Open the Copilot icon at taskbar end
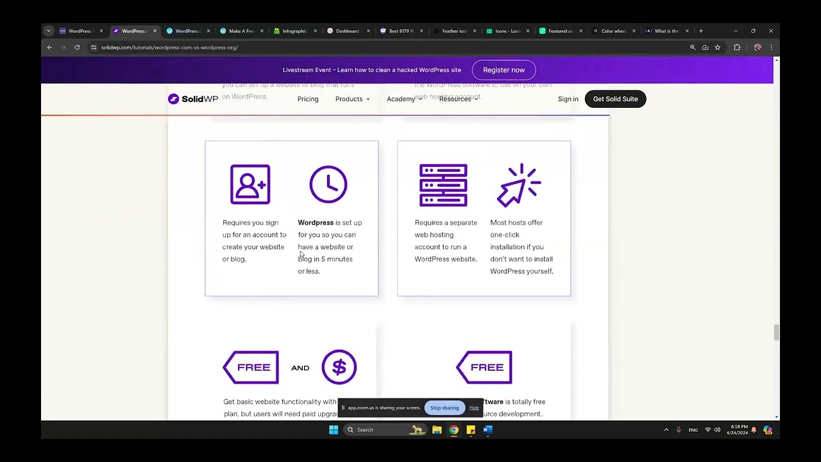Viewport: 821px width, 462px height. [768, 430]
